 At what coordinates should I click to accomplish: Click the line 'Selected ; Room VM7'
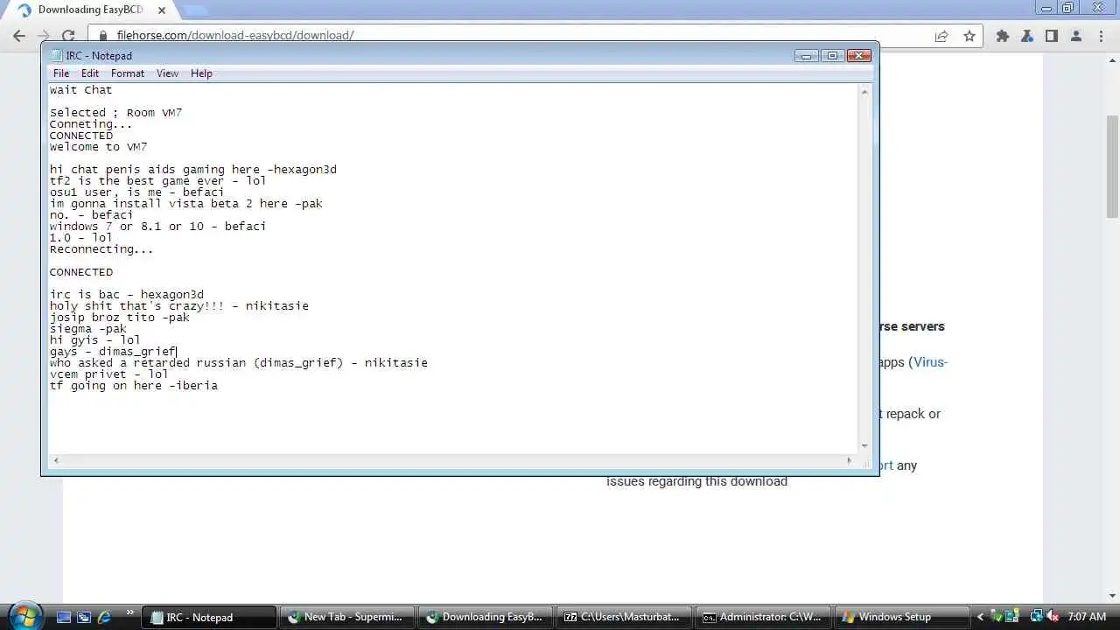tap(115, 113)
